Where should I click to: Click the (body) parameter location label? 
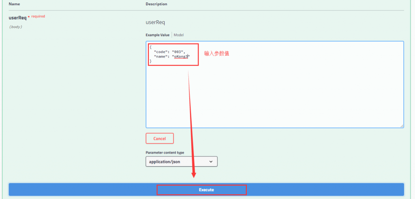pos(15,27)
